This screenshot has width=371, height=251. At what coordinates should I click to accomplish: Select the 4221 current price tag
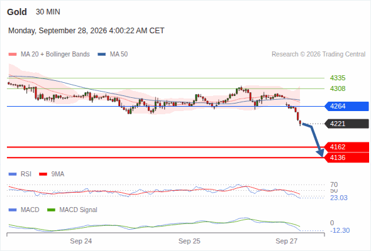coord(346,124)
